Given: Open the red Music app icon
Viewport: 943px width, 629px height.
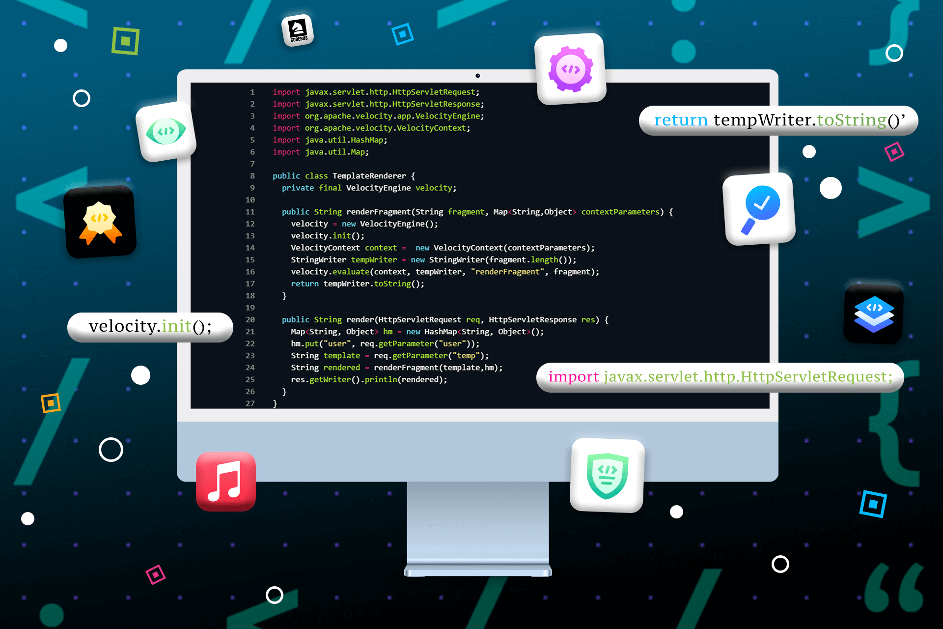Looking at the screenshot, I should tap(226, 482).
